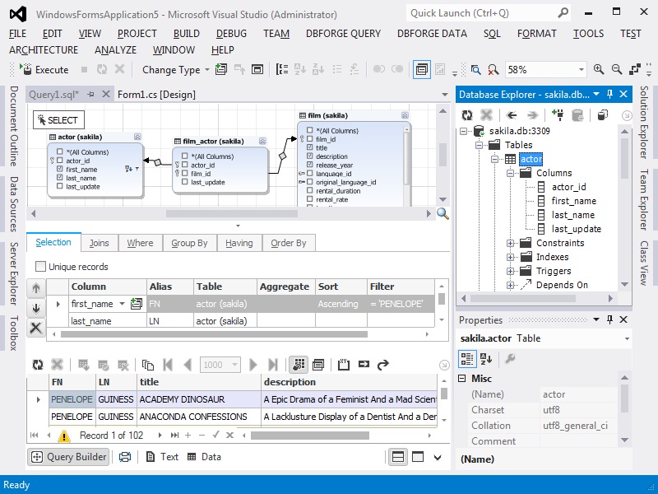Open the Solution Explorer side tab
The height and width of the screenshot is (494, 658).
click(644, 122)
